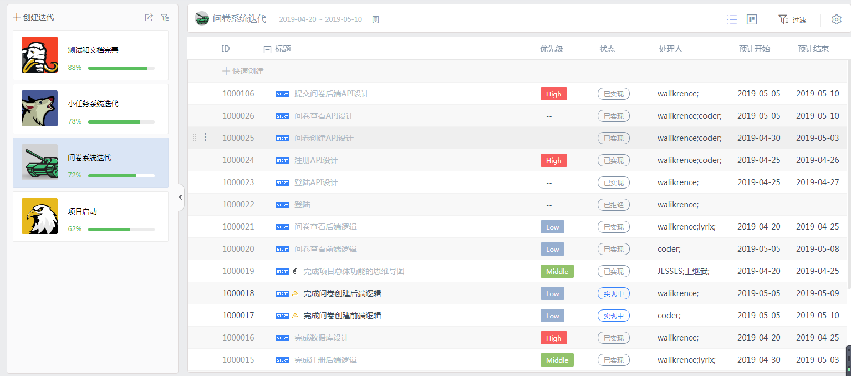This screenshot has width=851, height=376.
Task: Click the filter icon above the iteration list
Action: [x=165, y=18]
